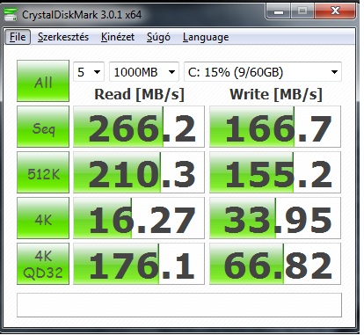The height and width of the screenshot is (335, 364).
Task: Expand the test count dropdown showing 5
Action: pos(89,72)
